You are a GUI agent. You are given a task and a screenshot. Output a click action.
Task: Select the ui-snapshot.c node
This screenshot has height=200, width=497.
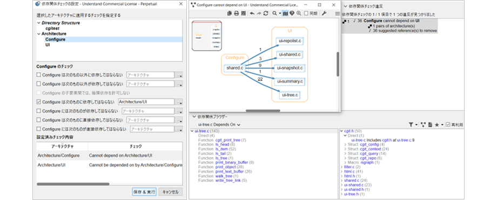pyautogui.click(x=290, y=68)
